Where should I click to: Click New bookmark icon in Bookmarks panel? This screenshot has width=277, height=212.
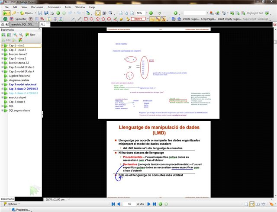tap(30, 35)
